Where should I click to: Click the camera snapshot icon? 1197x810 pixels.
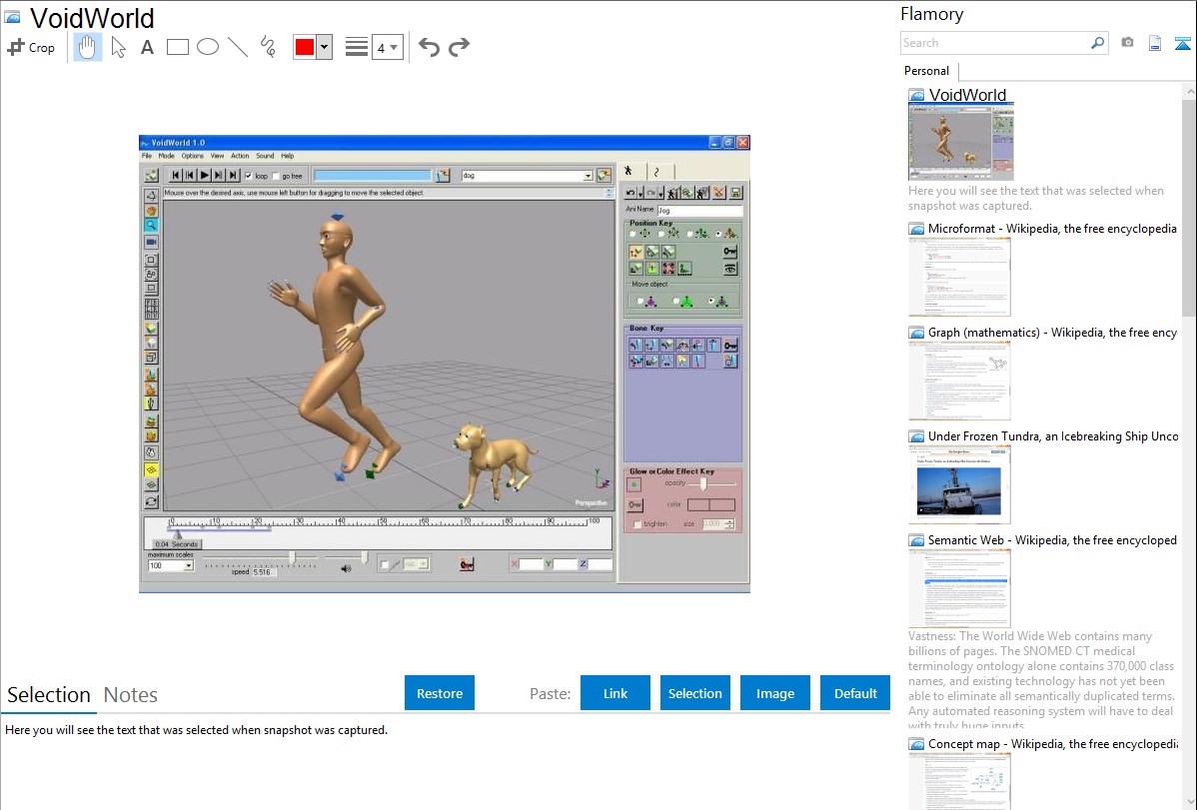1127,43
